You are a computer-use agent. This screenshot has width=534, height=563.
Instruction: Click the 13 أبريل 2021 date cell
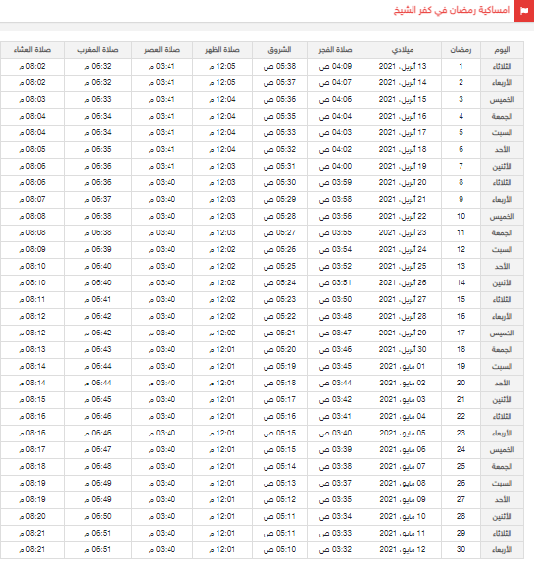pyautogui.click(x=403, y=67)
